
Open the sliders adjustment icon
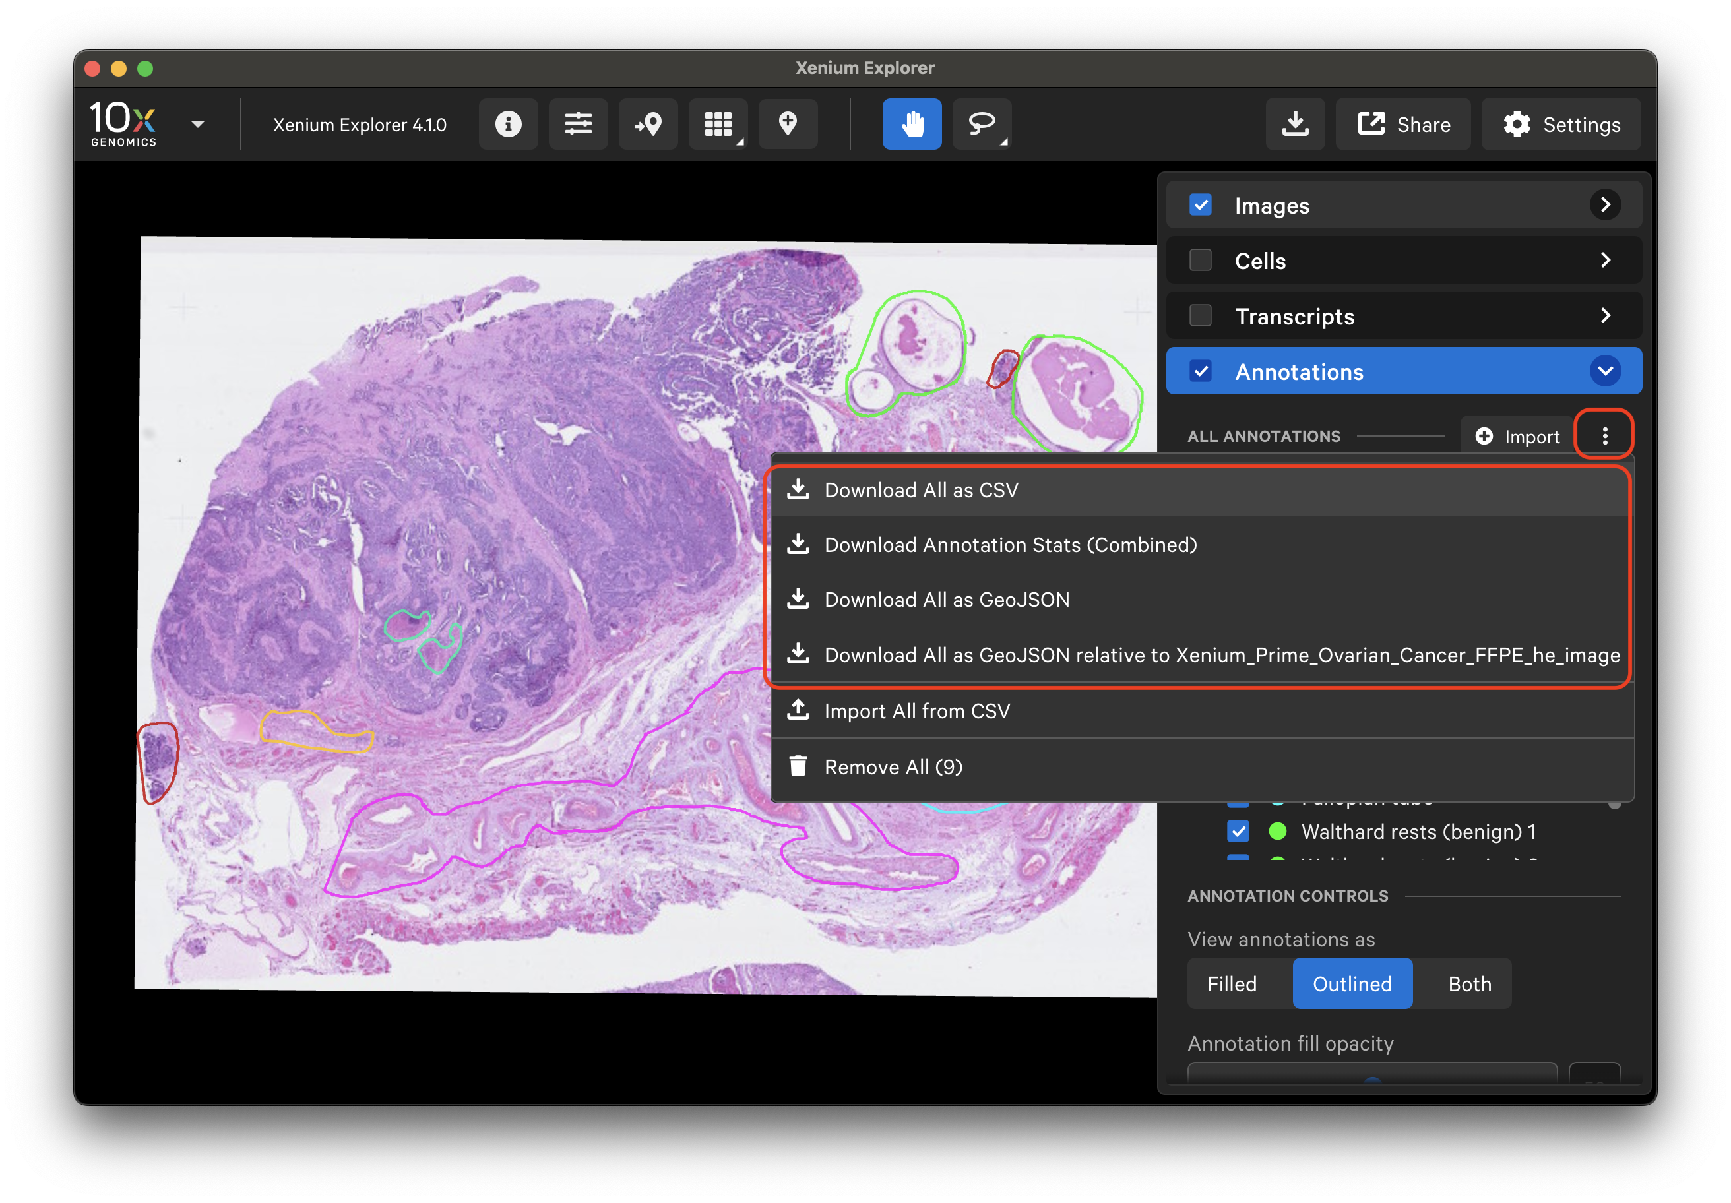579,125
